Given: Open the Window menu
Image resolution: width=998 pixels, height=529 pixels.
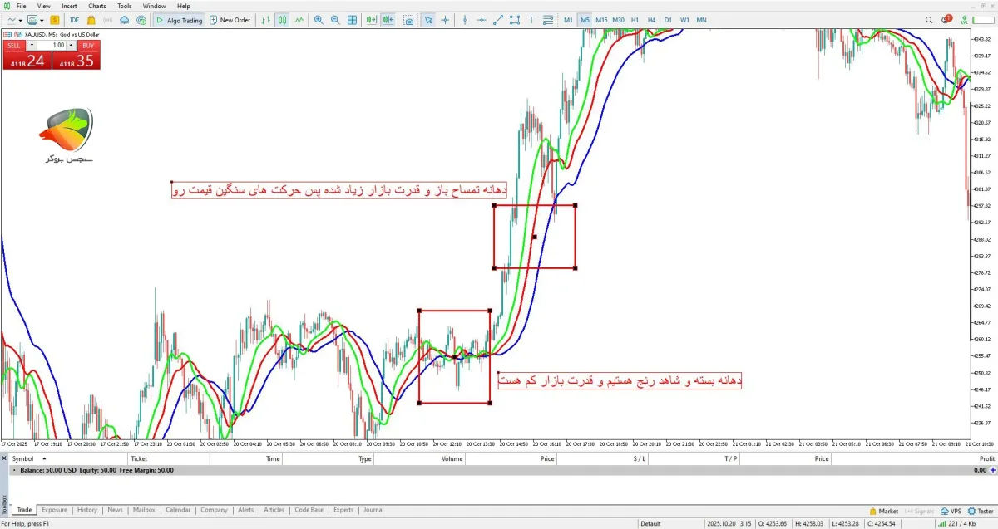Looking at the screenshot, I should [154, 6].
